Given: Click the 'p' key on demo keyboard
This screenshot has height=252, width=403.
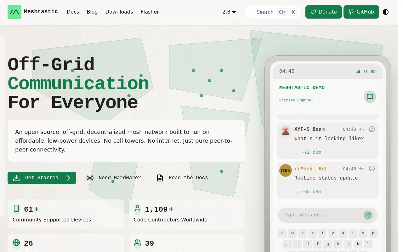Looking at the screenshot, I should pyautogui.click(x=373, y=233).
